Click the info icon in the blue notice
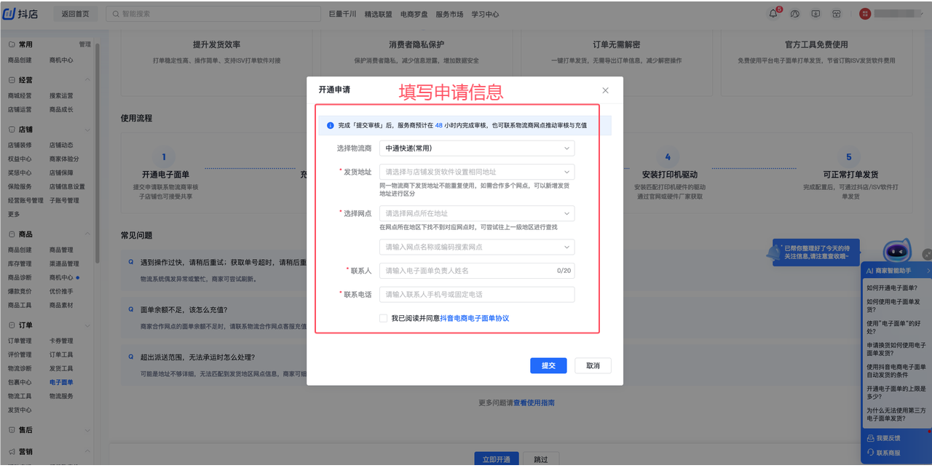 coord(330,125)
